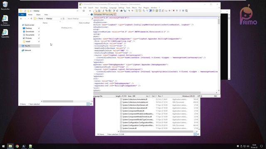The height and width of the screenshot is (149, 266).
Task: Click Print icon in Notepad++ toolbar
Action: click(99, 11)
